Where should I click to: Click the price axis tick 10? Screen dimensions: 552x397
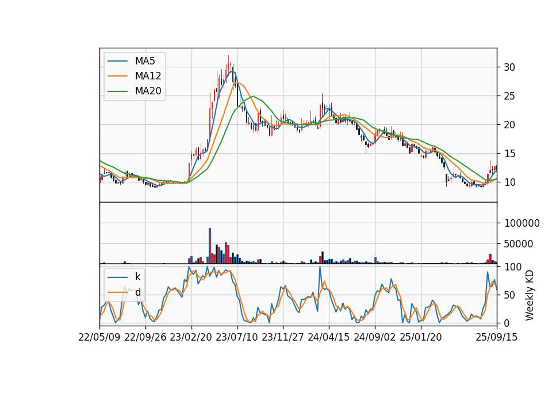pos(509,182)
